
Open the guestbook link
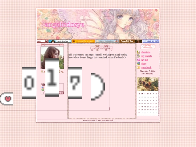(146, 68)
